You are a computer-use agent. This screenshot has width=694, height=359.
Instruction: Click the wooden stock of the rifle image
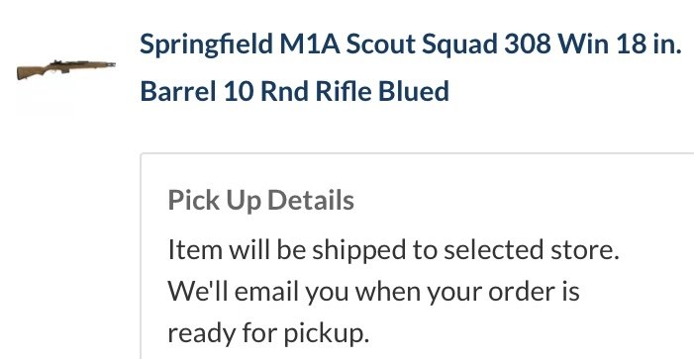[31, 72]
